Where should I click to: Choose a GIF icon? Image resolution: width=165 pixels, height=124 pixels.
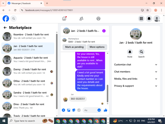pyautogui.click(x=79, y=110)
